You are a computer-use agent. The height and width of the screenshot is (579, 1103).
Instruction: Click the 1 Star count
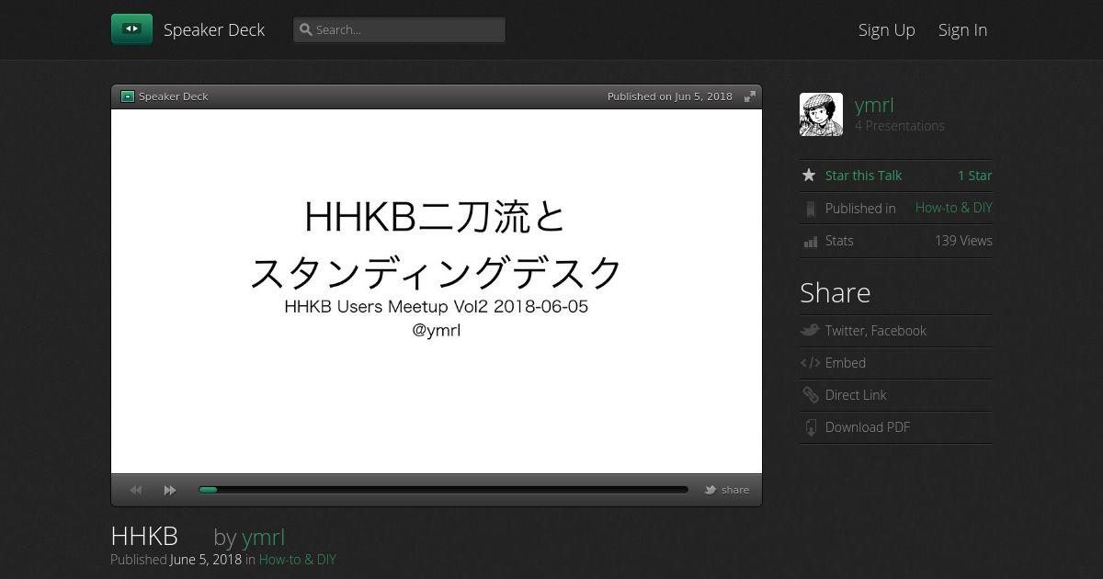(974, 176)
